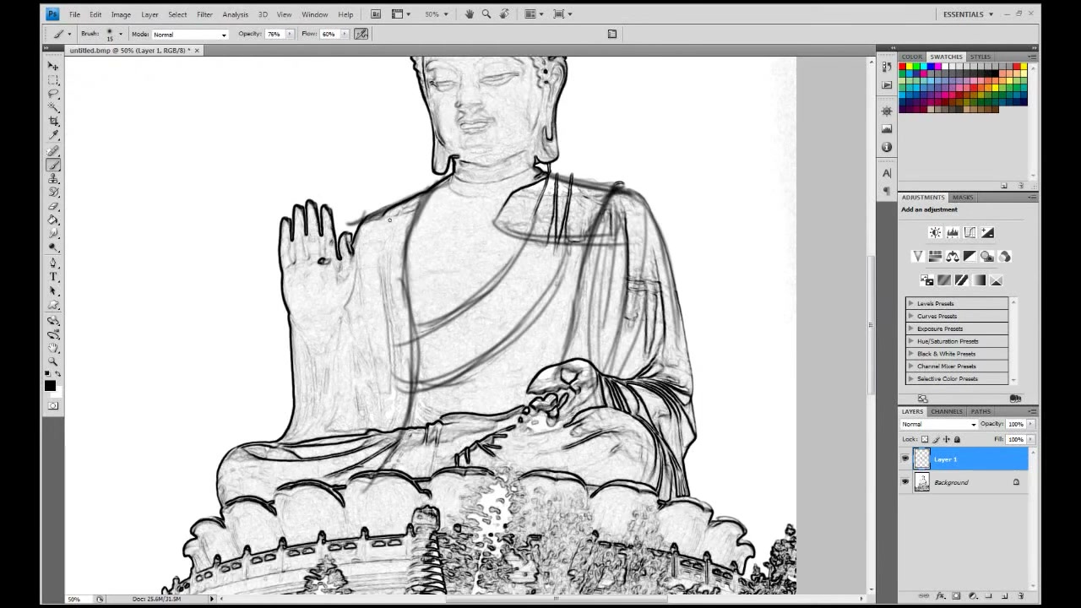Switch foreground and background colors
This screenshot has width=1081, height=608.
point(57,373)
